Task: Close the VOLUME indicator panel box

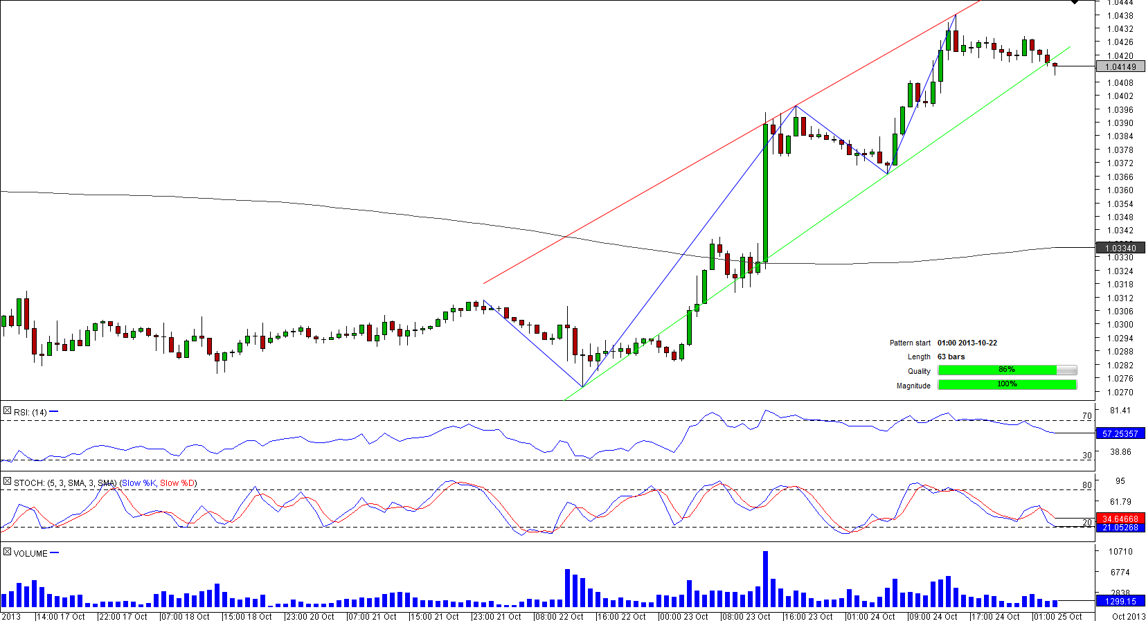Action: (x=7, y=552)
